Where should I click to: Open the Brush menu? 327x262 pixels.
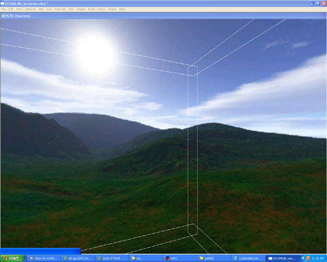point(92,9)
